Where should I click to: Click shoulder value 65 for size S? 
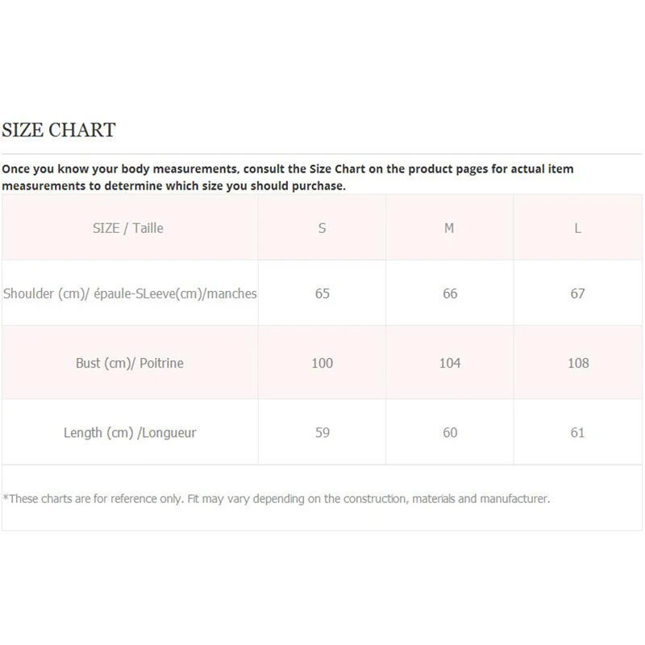322,293
